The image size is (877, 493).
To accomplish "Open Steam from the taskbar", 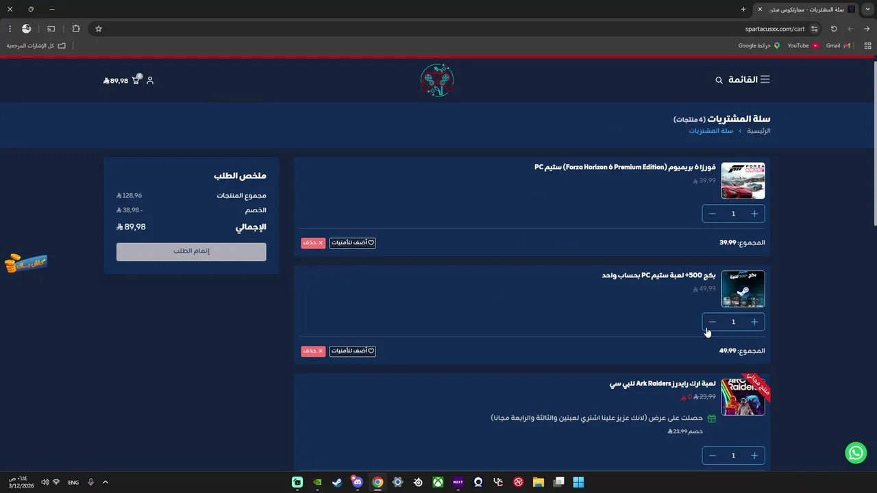I will click(337, 482).
